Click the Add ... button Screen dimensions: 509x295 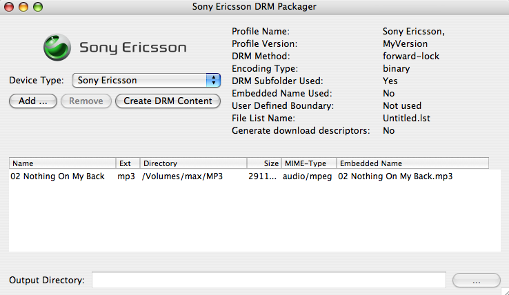[32, 101]
